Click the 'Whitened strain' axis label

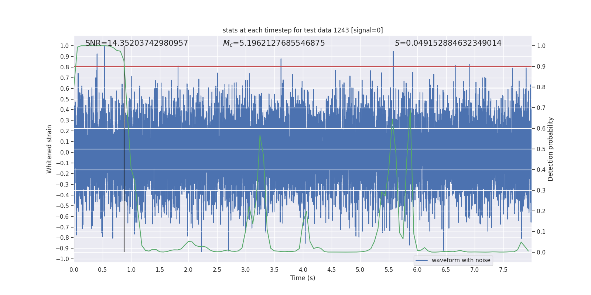49,149
